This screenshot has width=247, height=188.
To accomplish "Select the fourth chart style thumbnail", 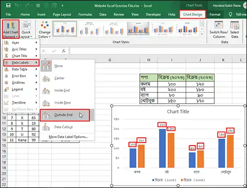I will point(138,29).
